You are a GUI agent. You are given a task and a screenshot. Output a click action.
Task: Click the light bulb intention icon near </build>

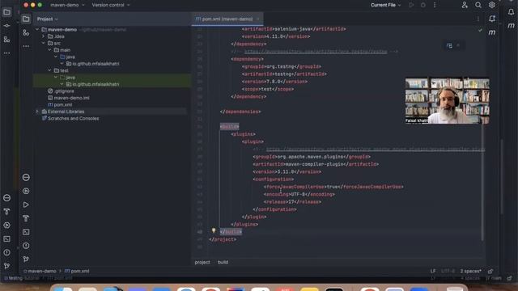[214, 230]
